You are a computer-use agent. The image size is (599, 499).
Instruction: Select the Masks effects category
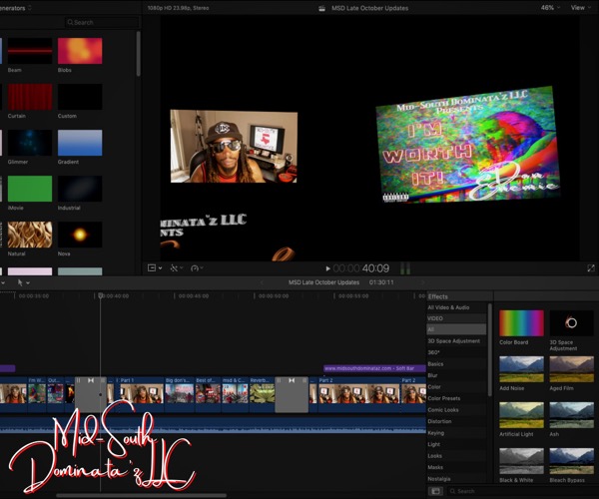pos(456,467)
